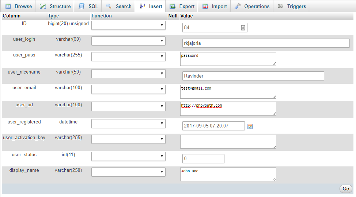Click the user_login column name

24,39
